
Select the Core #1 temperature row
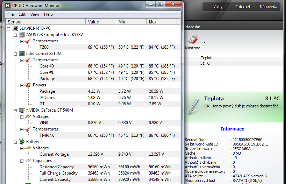pos(109,72)
